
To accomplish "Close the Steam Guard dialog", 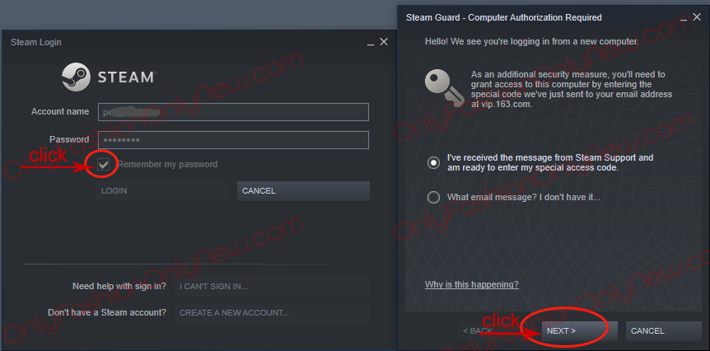I will click(x=697, y=17).
